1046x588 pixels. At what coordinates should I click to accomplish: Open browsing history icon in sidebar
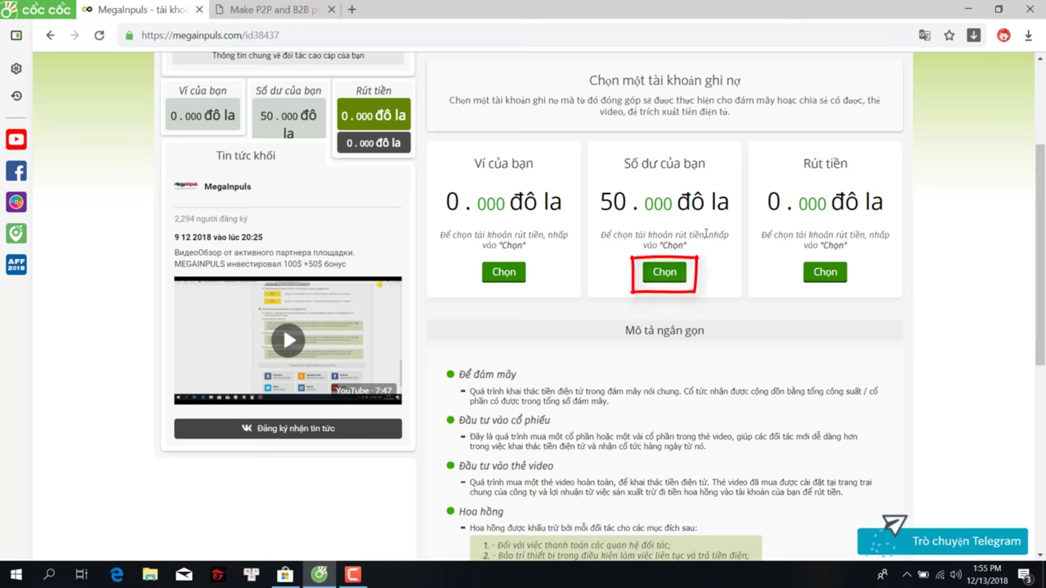[x=16, y=96]
